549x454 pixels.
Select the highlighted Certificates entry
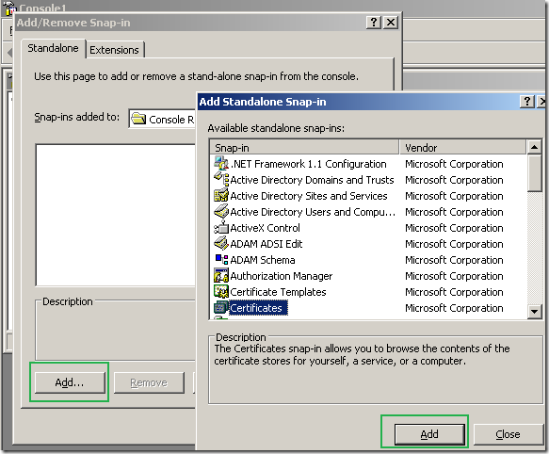tap(258, 308)
